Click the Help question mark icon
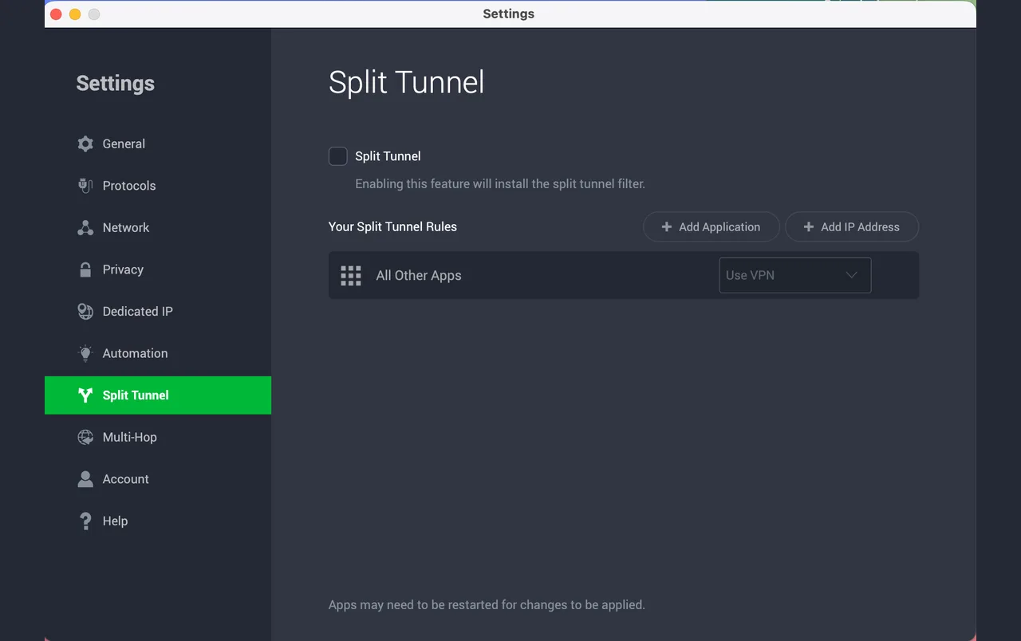Viewport: 1021px width, 641px height. click(85, 521)
